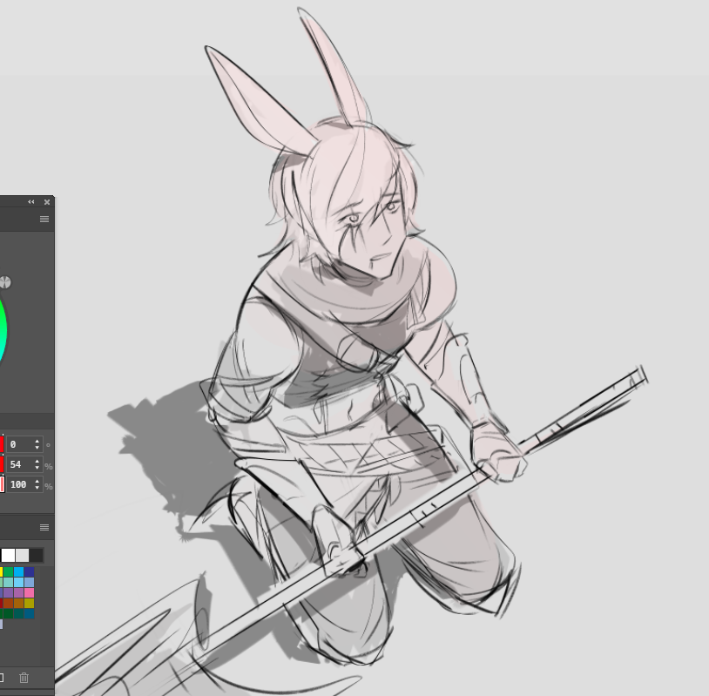The width and height of the screenshot is (709, 696).
Task: Click the trash icon to delete swatch
Action: click(x=24, y=678)
